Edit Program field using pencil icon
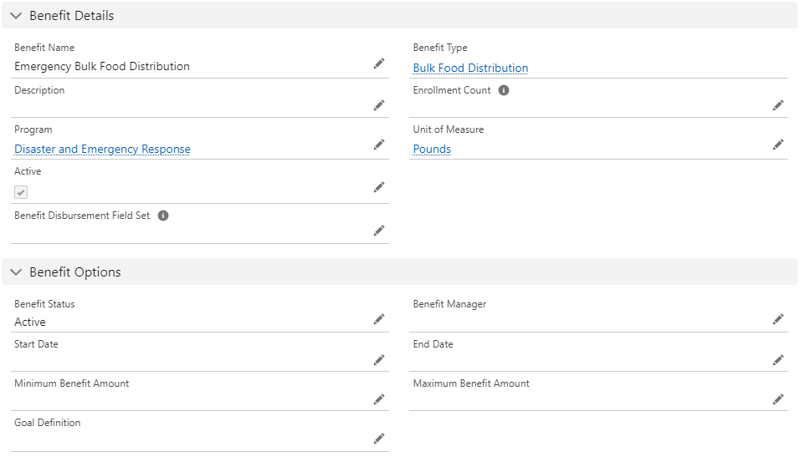 (x=379, y=145)
